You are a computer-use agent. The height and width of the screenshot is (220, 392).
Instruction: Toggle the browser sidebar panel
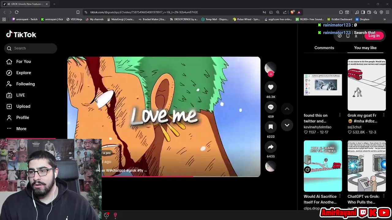coord(363,12)
